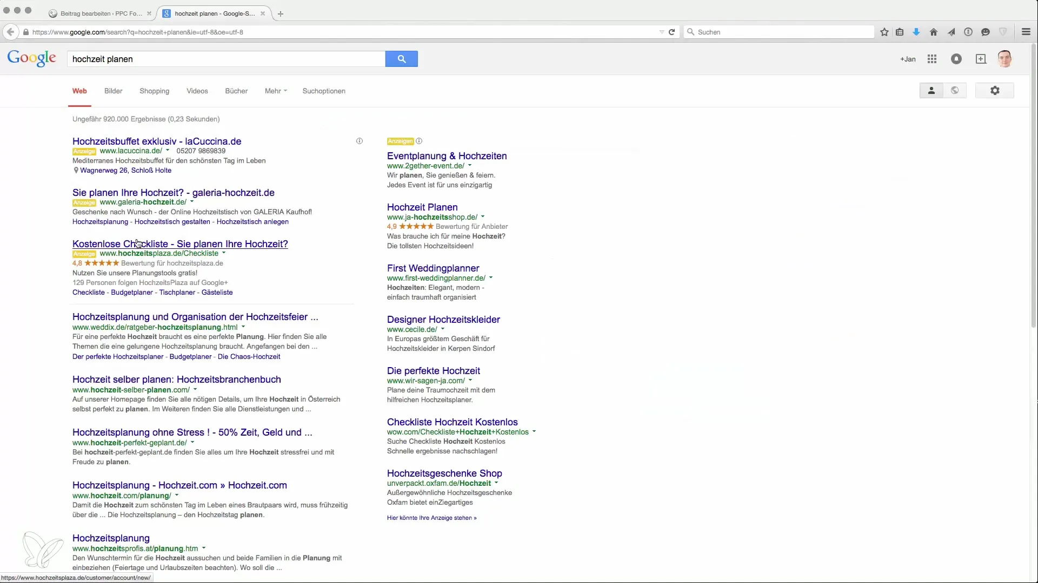Bookmark this page with star icon
The image size is (1038, 583).
(884, 32)
